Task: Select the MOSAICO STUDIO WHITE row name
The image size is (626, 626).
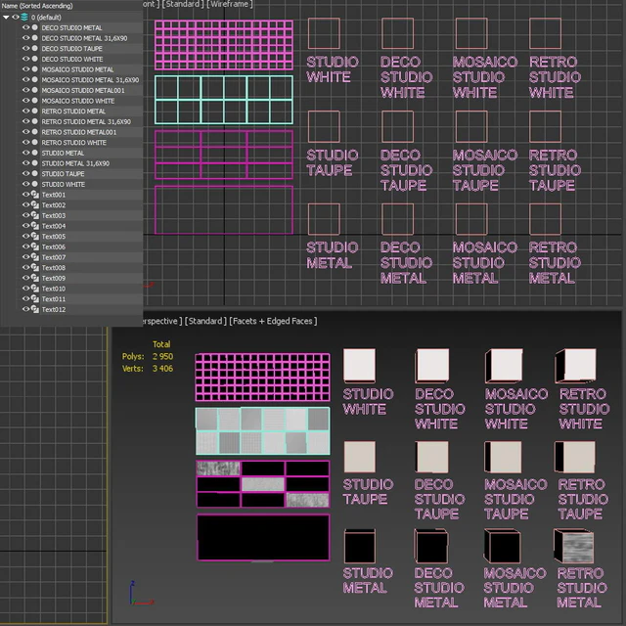Action: [78, 101]
